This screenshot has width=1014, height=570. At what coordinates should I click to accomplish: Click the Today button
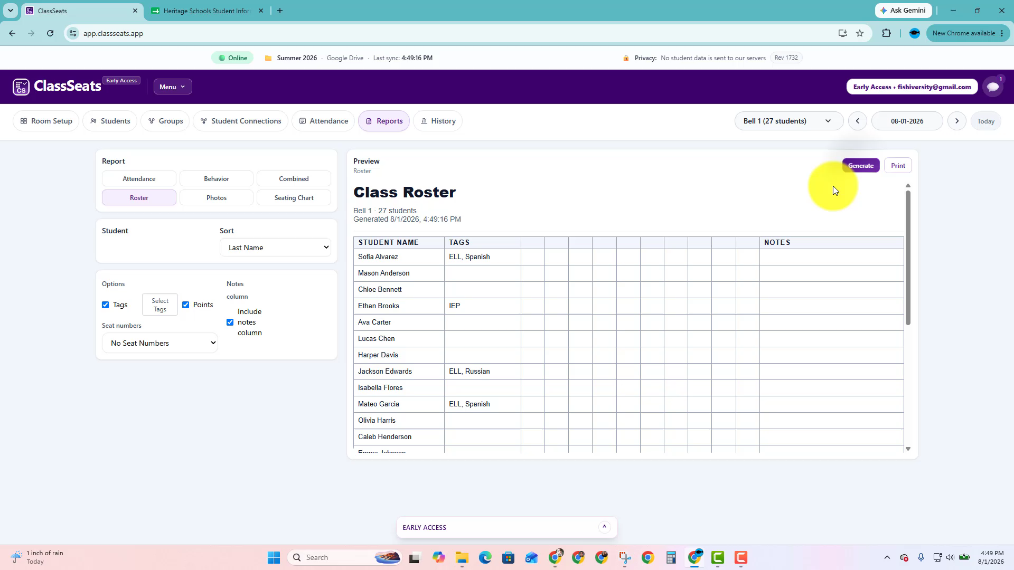click(985, 121)
